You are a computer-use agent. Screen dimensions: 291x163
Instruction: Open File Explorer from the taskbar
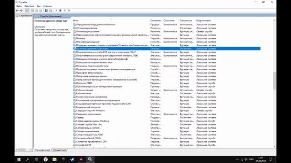tap(55, 159)
